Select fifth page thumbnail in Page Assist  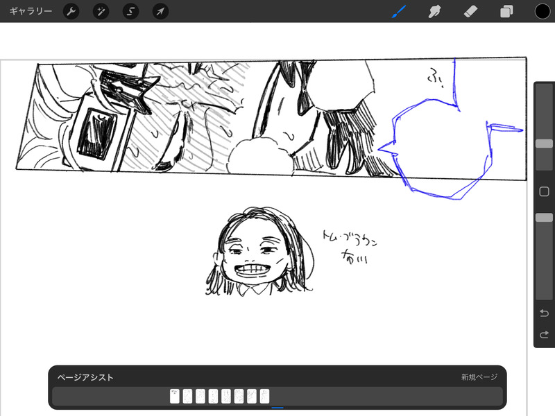226,396
